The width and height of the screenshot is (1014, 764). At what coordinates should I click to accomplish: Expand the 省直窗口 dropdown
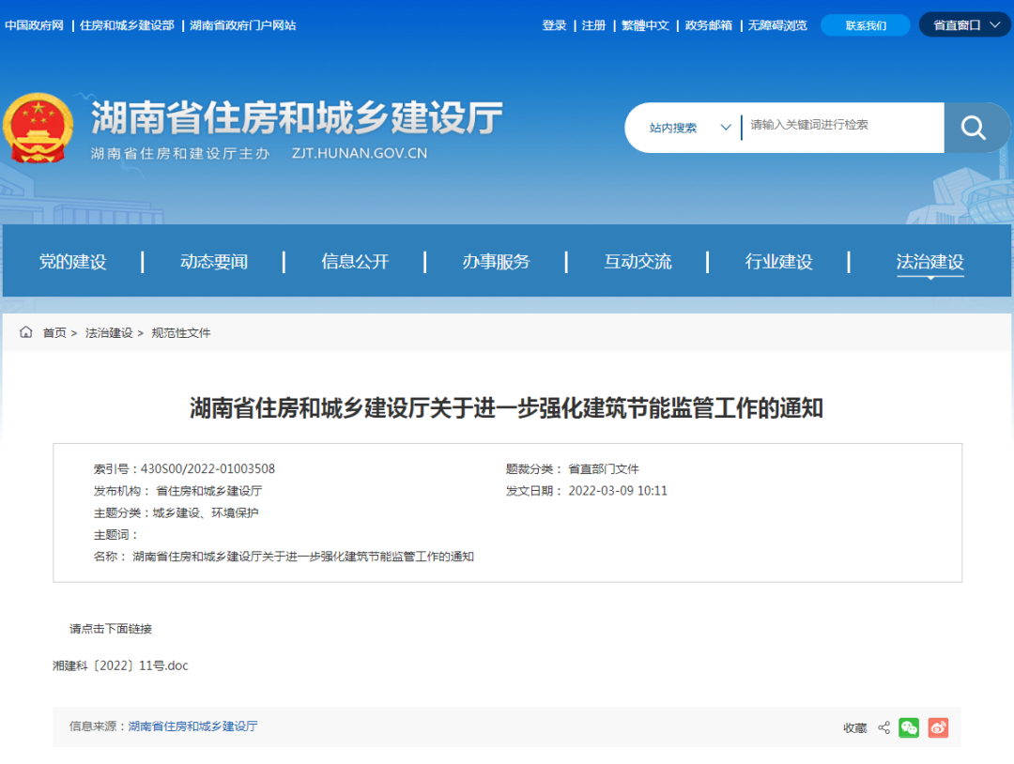pyautogui.click(x=964, y=25)
